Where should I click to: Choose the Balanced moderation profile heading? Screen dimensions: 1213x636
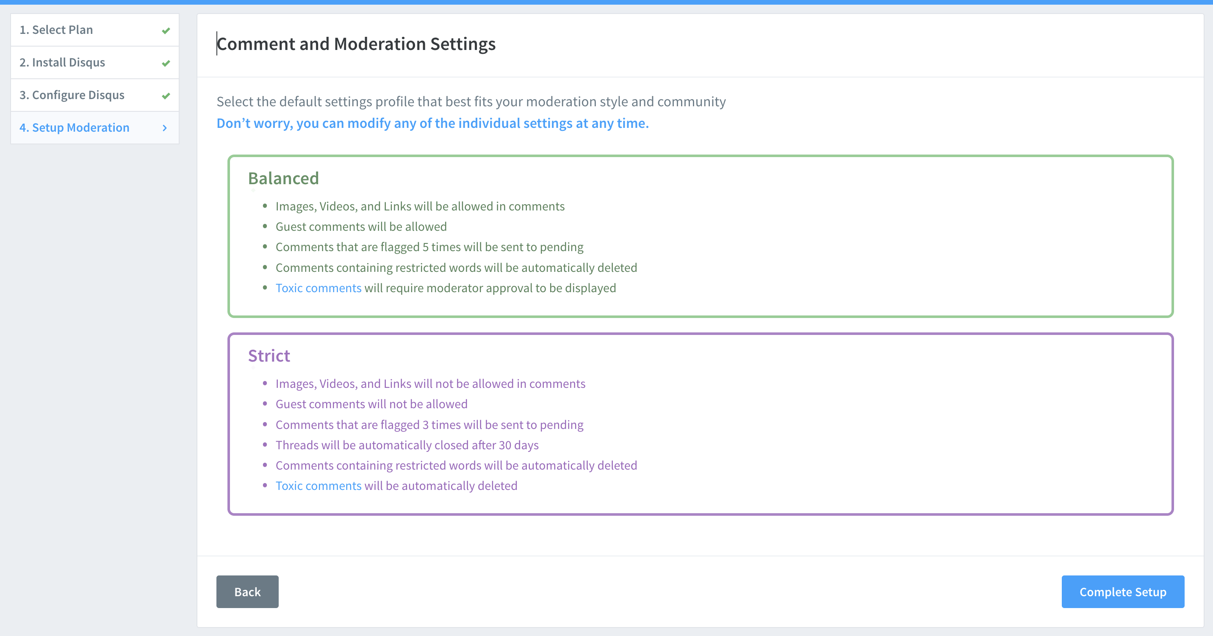point(283,178)
